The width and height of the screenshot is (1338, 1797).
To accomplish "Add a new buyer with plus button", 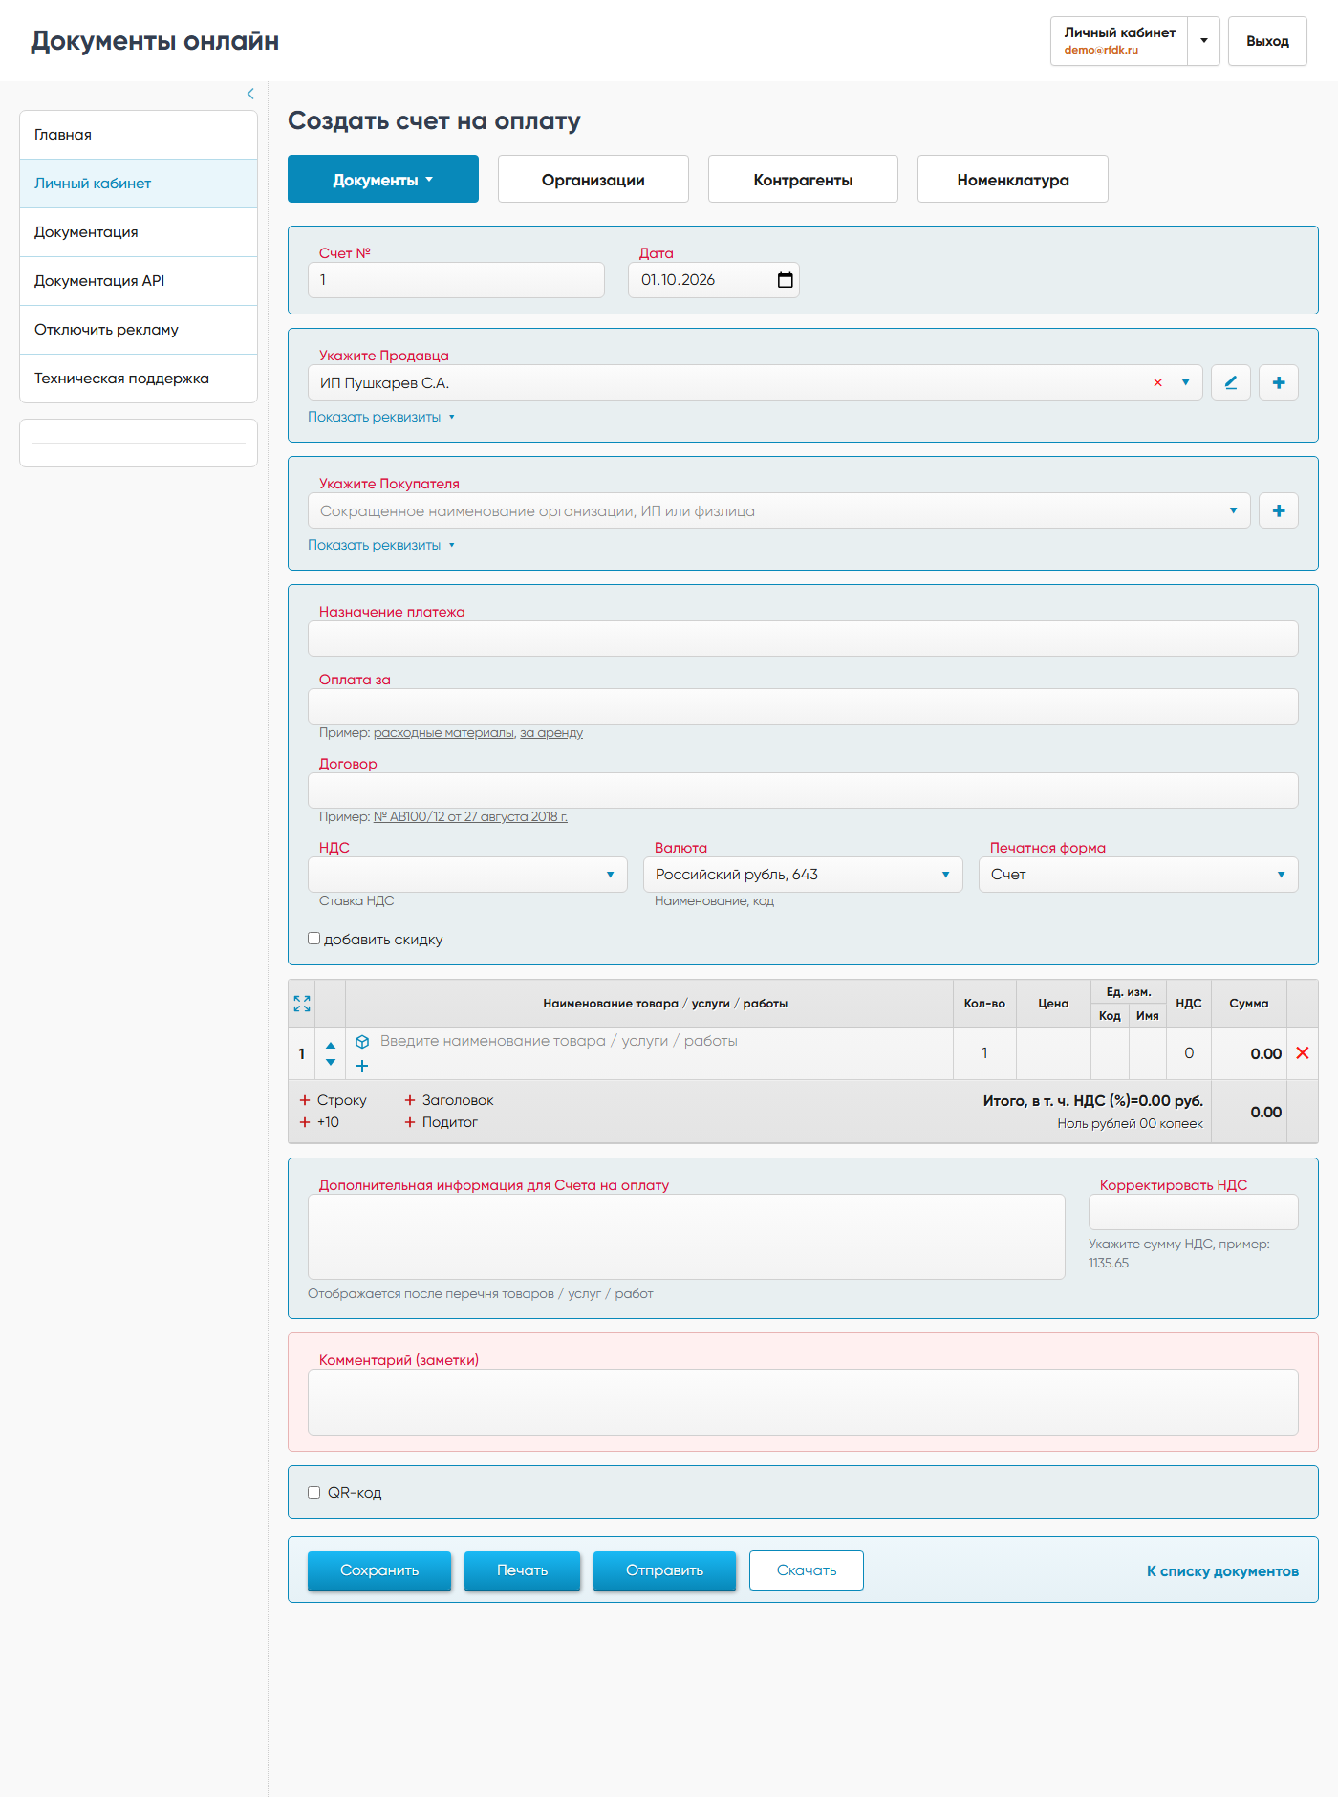I will click(x=1279, y=510).
